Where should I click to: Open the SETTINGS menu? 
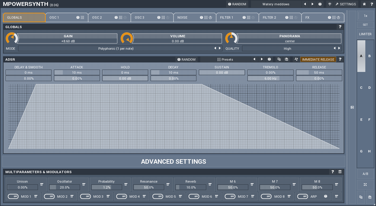coord(346,4)
